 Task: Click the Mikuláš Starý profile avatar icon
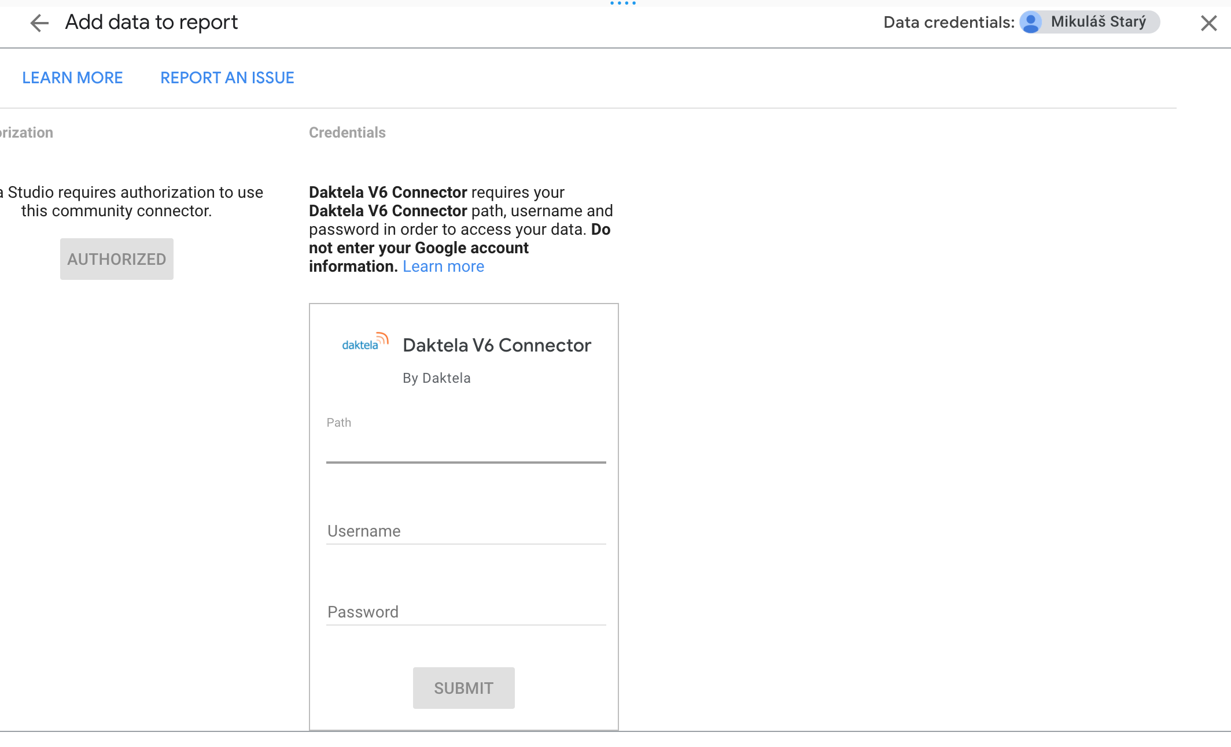[x=1031, y=23]
